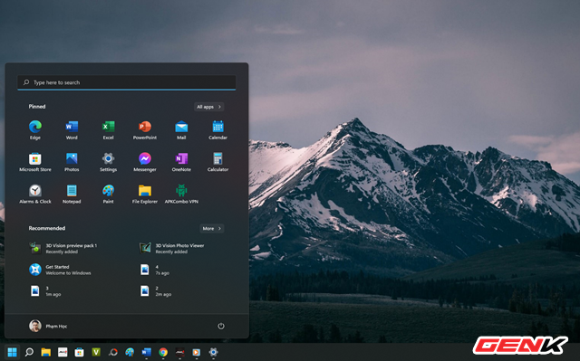Switch to Word on the taskbar
Screen dimensions: 580x361
coord(147,352)
